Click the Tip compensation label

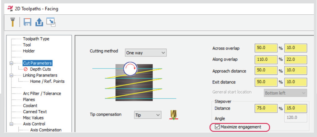coord(105,114)
